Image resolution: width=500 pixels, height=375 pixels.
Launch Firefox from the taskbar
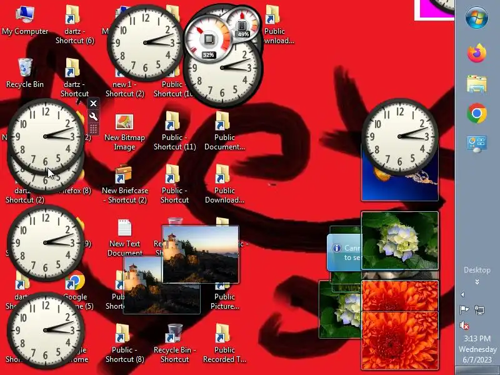pyautogui.click(x=477, y=53)
